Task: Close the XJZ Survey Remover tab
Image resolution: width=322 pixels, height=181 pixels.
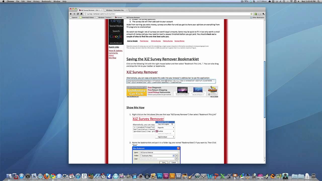Action: 101,10
